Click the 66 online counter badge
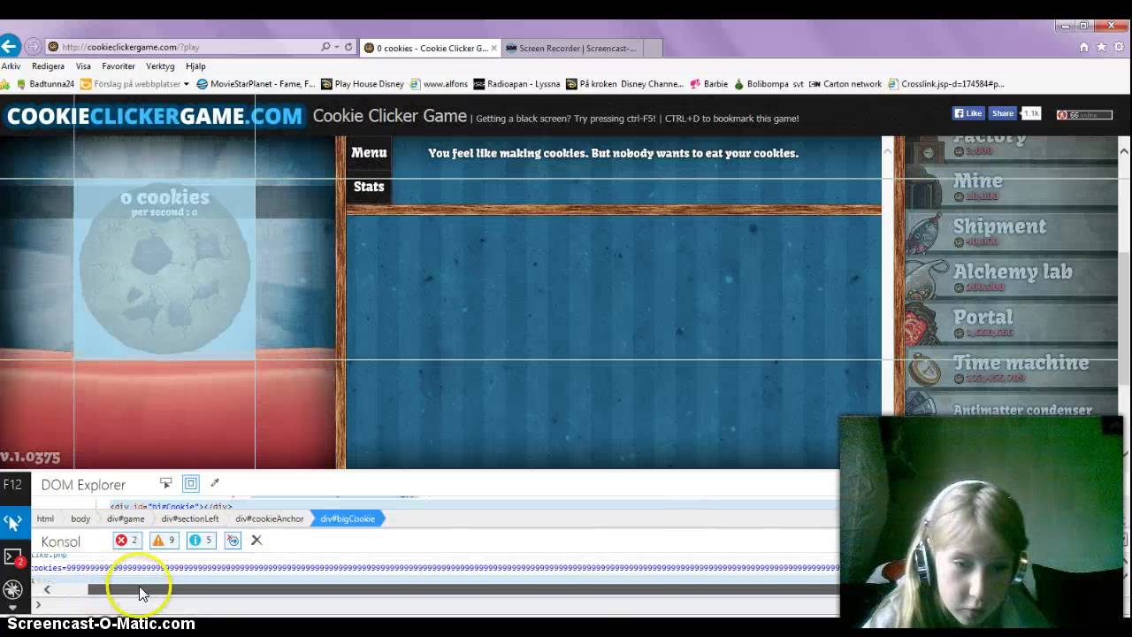The height and width of the screenshot is (637, 1132). (1084, 114)
